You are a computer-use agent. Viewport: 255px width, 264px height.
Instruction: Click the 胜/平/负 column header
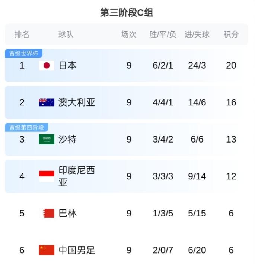[x=163, y=35]
